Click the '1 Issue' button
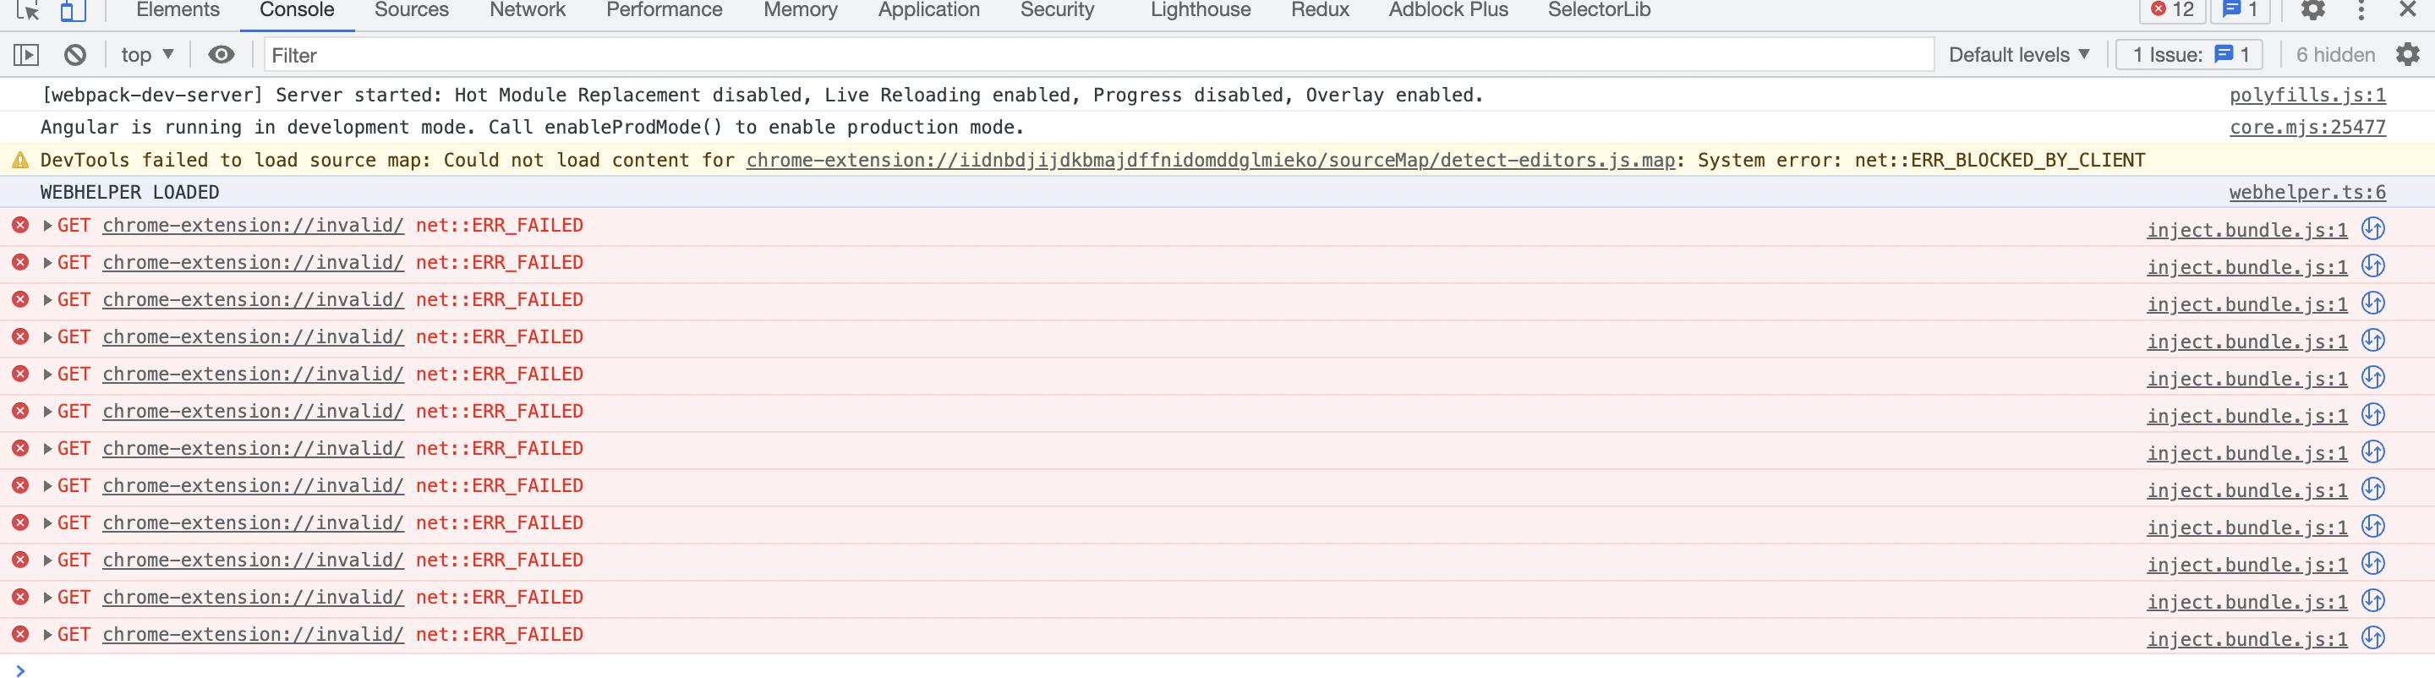Viewport: 2435px width, 678px height. (x=2190, y=55)
